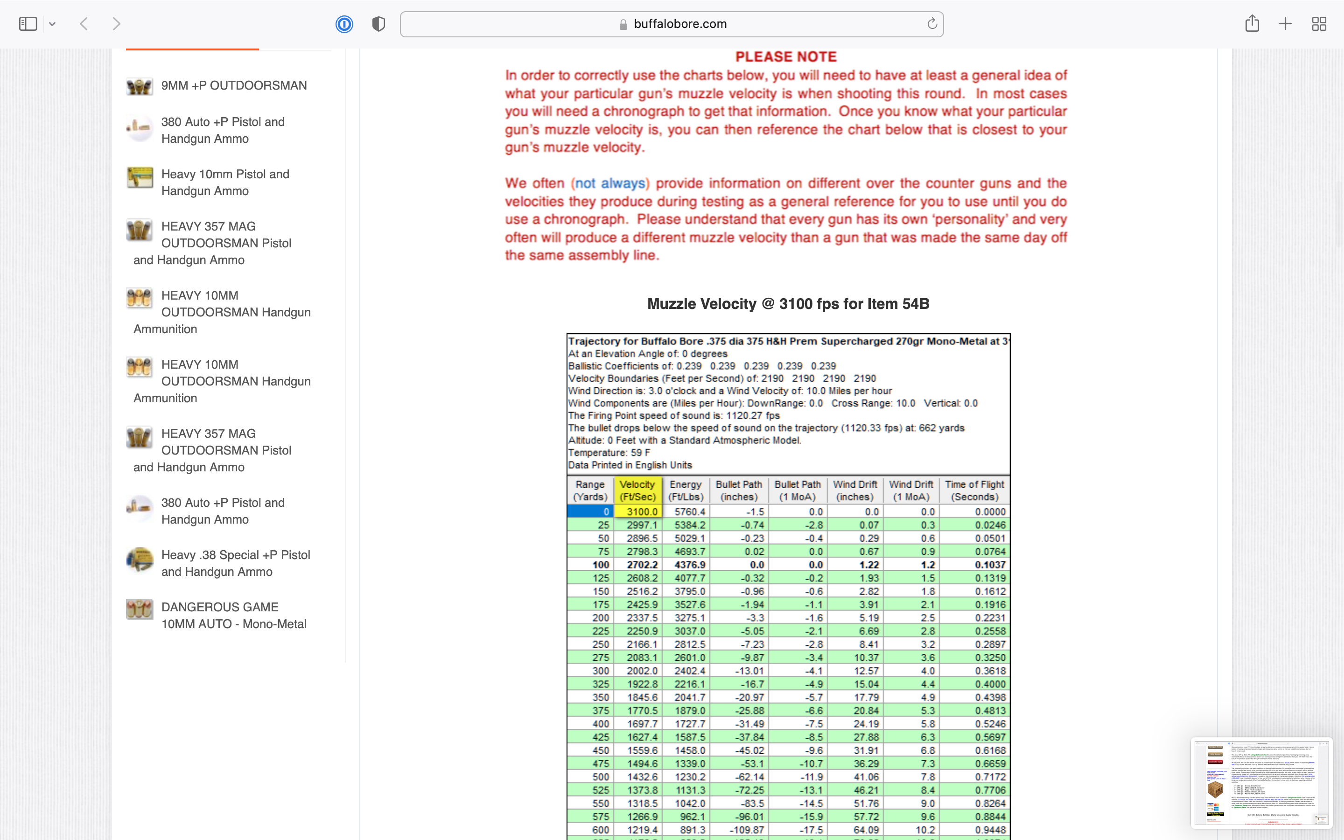
Task: Go forward to the next page
Action: [116, 24]
